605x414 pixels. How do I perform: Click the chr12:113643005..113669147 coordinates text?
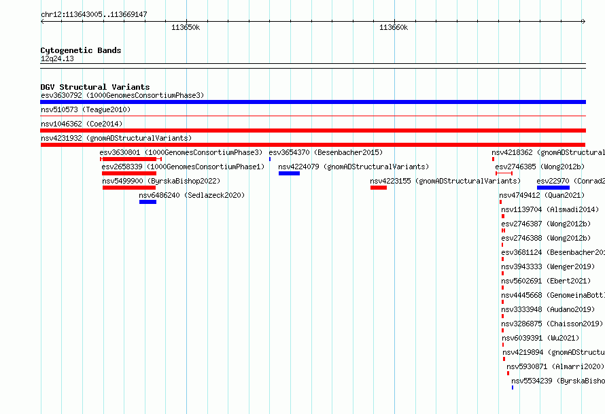click(x=94, y=14)
